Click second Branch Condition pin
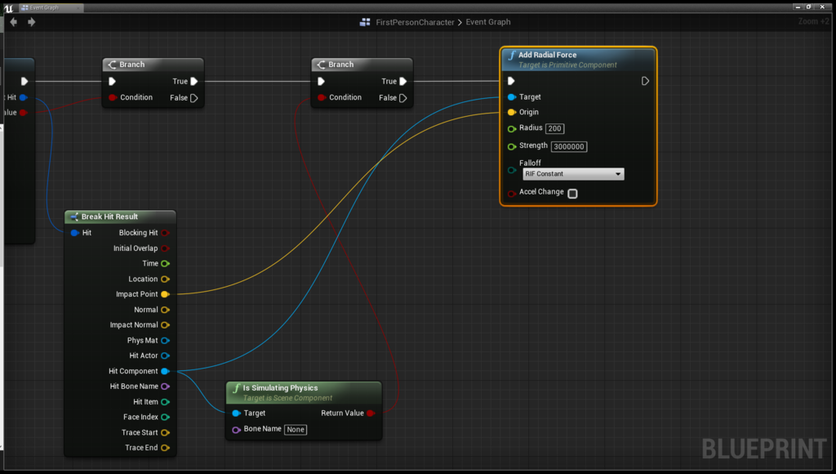The image size is (836, 474). pyautogui.click(x=322, y=97)
